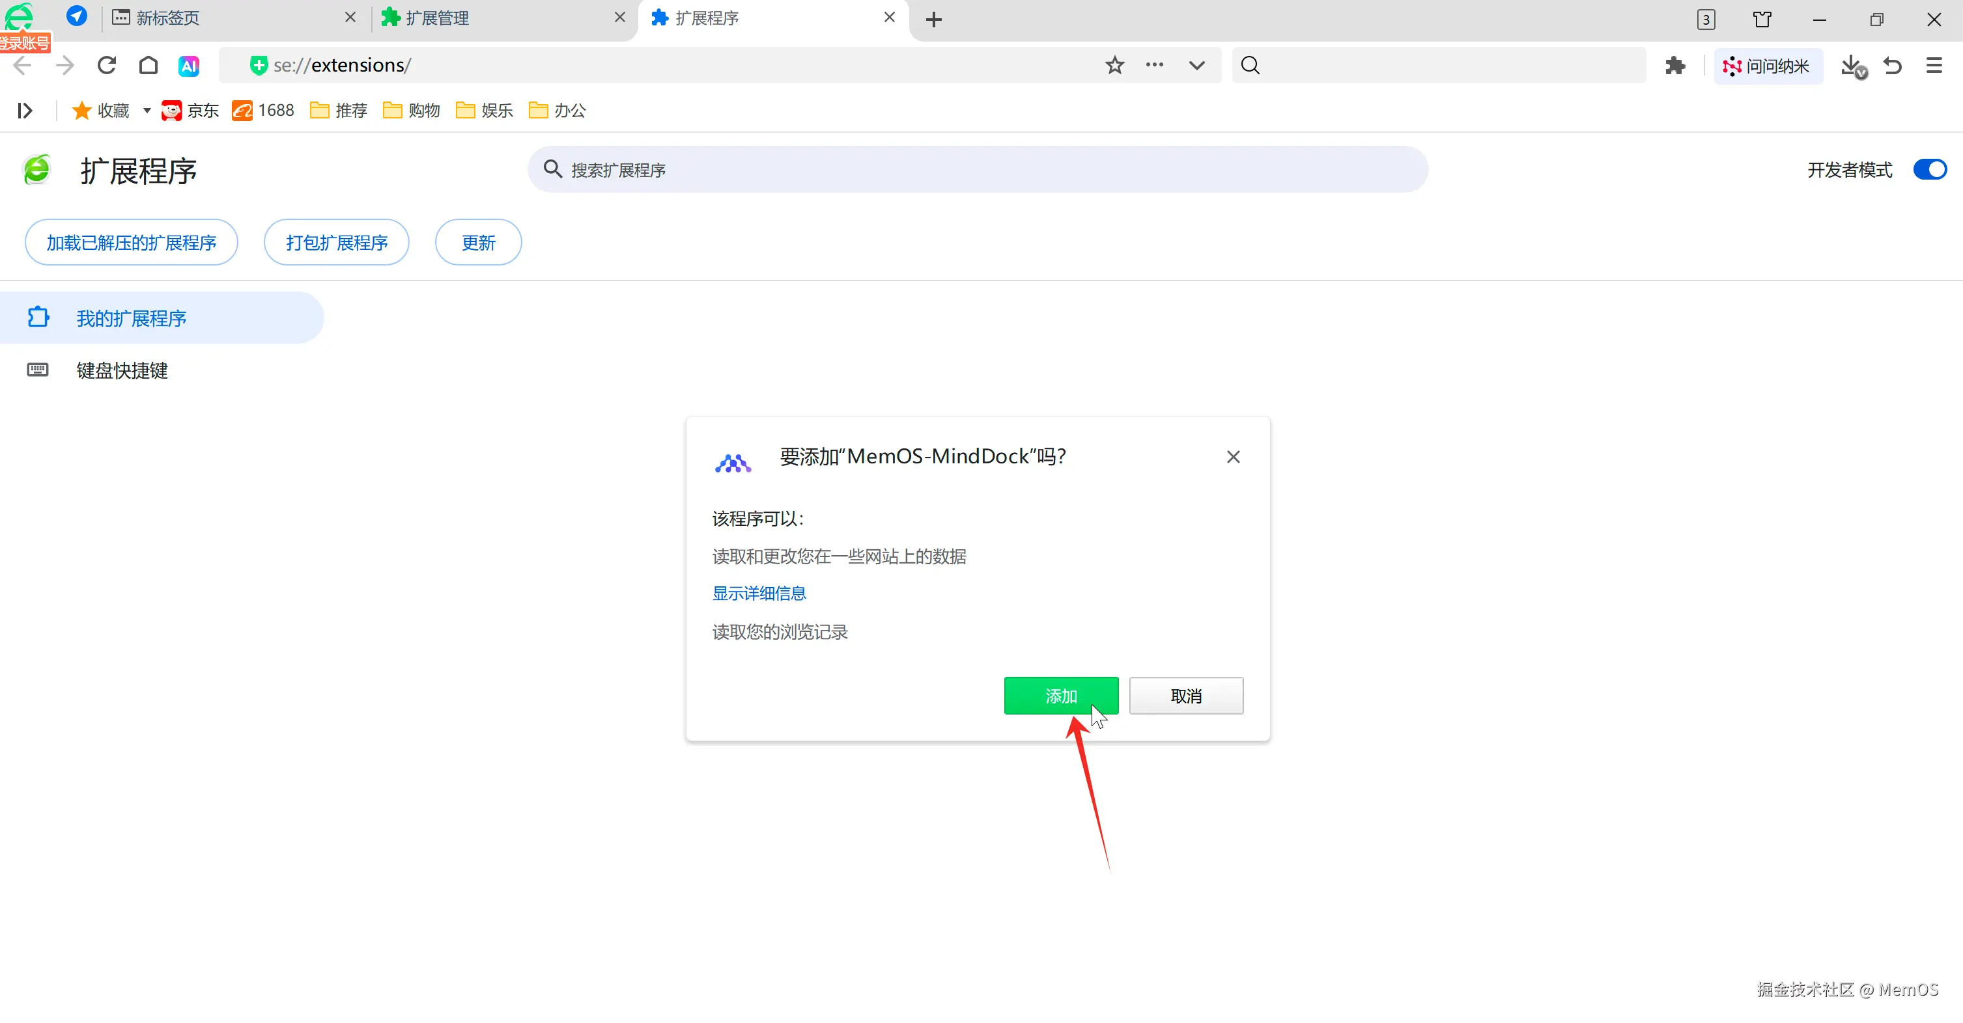1963x1023 pixels.
Task: Open the 问问纳米 assistant button
Action: [1767, 66]
